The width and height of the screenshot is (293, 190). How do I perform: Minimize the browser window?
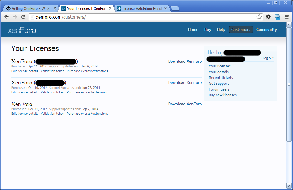pos(268,3)
